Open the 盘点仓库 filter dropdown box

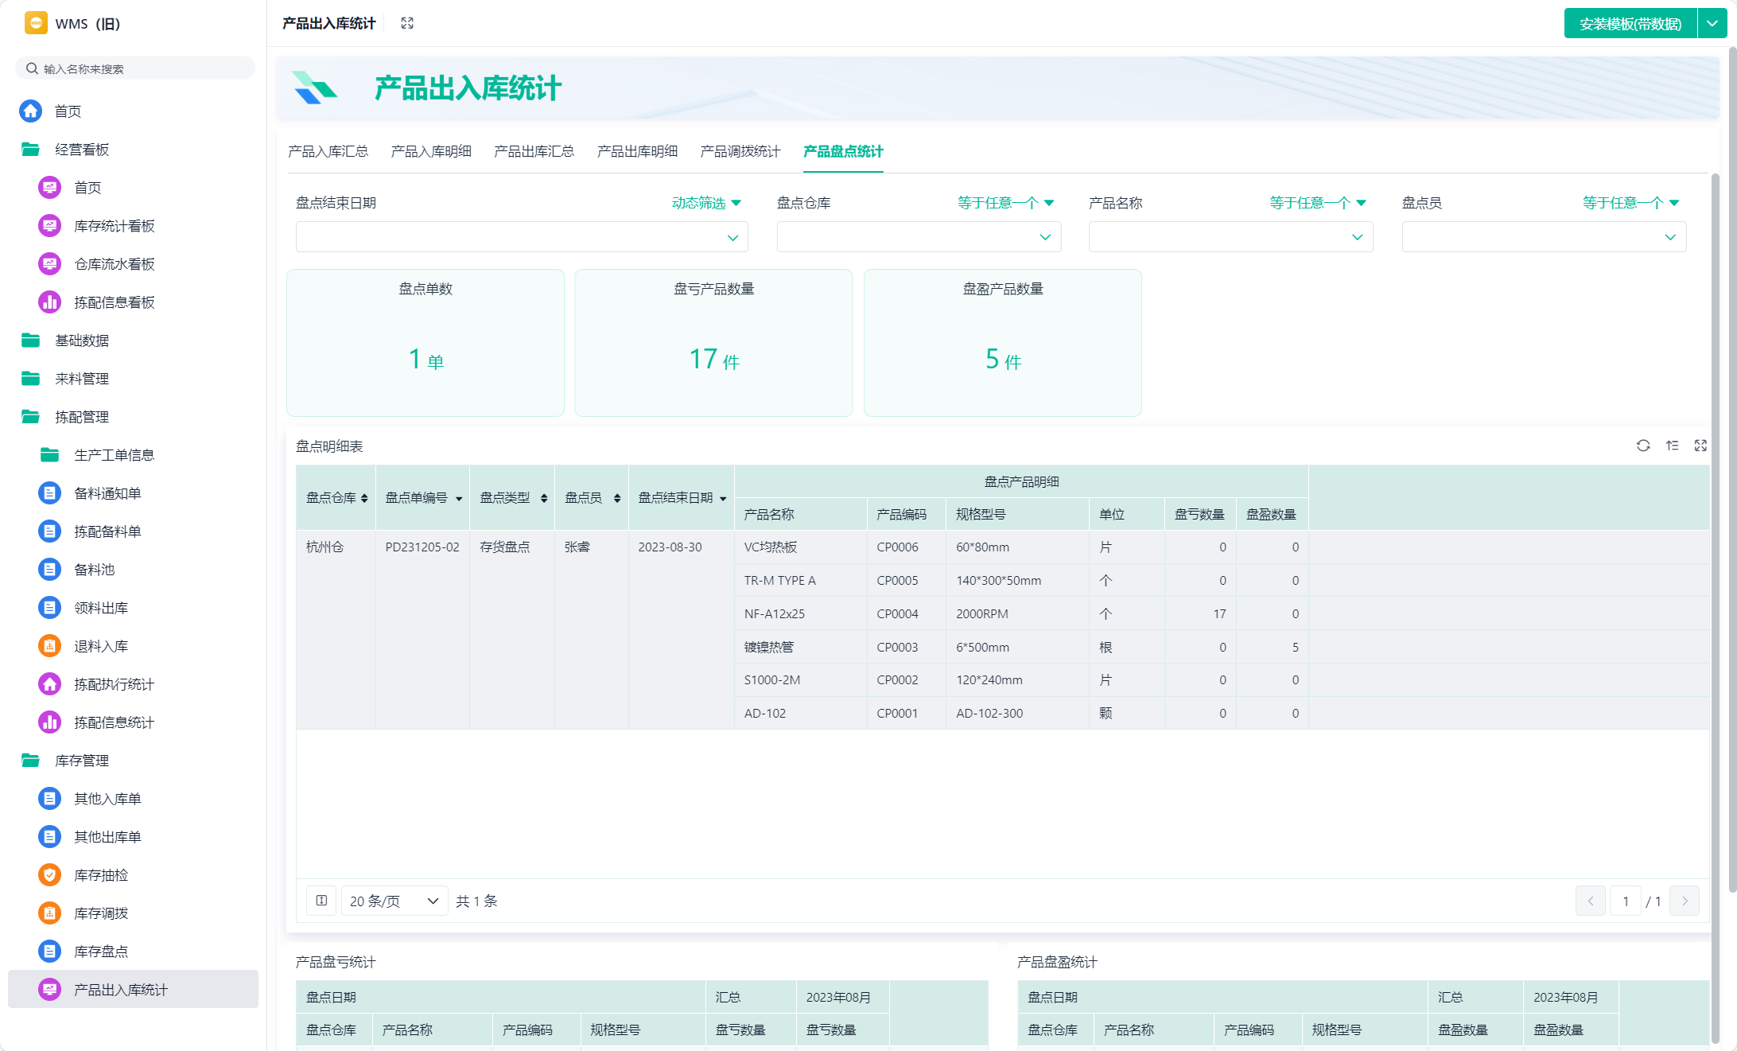point(918,237)
